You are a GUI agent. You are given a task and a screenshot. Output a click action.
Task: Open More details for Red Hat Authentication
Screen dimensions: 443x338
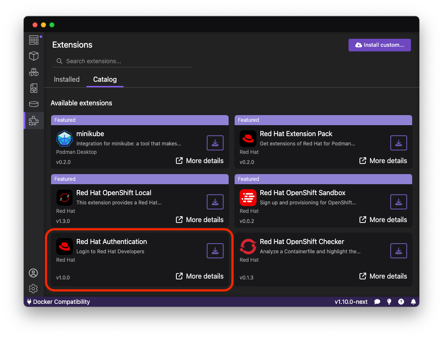200,276
